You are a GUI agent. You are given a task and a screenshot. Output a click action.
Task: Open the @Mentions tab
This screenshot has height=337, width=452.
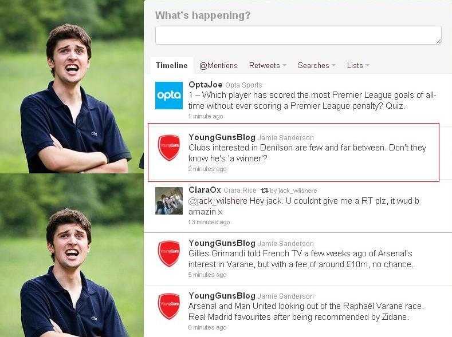[x=218, y=66]
